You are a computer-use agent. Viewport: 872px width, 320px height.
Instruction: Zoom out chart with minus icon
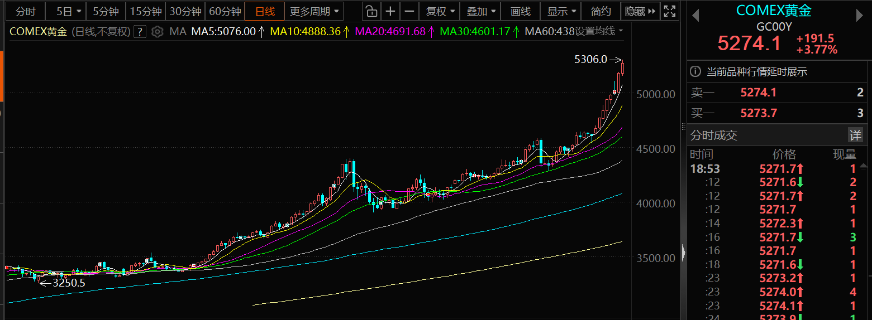click(x=409, y=11)
